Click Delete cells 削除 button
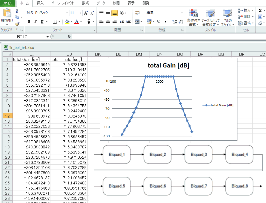The image size is (266, 203). [246, 17]
